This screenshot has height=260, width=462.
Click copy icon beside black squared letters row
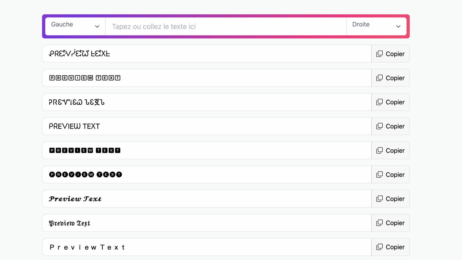(379, 150)
